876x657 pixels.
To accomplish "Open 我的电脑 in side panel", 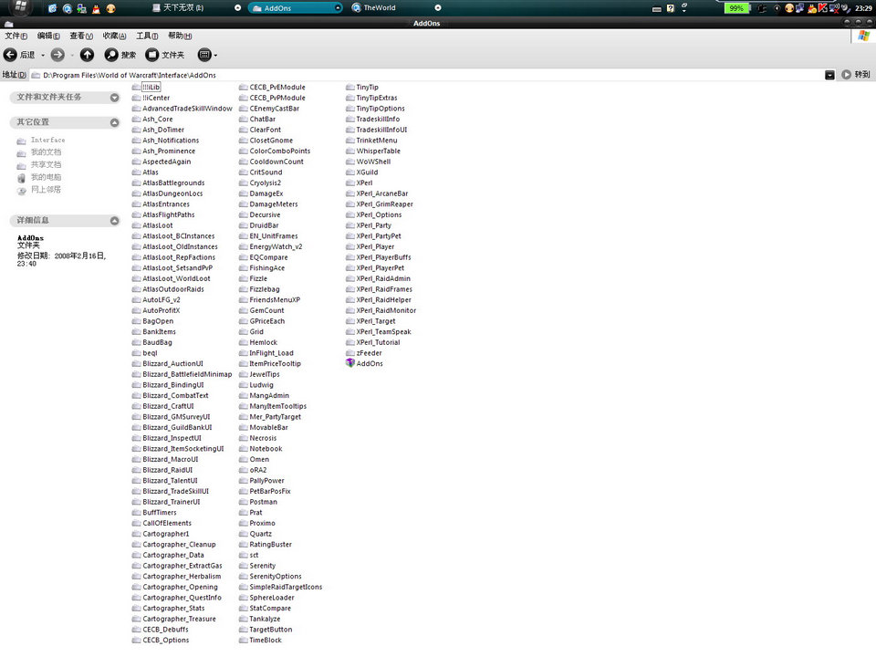I will [x=46, y=177].
